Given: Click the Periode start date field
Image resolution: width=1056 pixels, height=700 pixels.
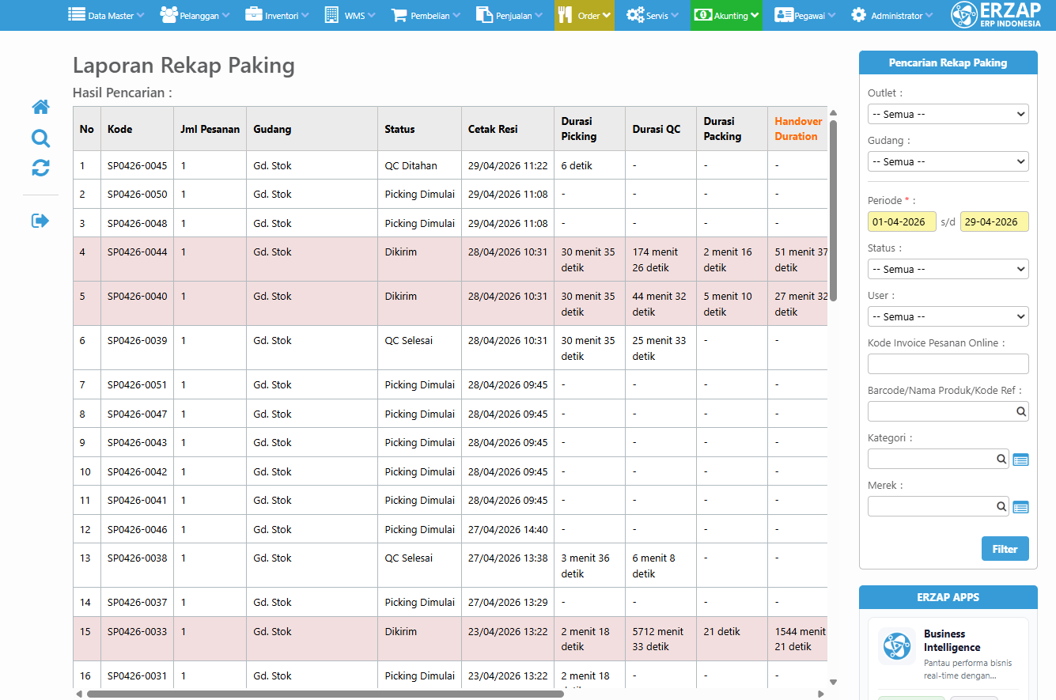Looking at the screenshot, I should pos(902,221).
